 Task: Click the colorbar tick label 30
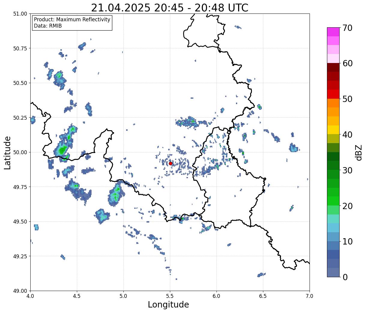pyautogui.click(x=348, y=170)
